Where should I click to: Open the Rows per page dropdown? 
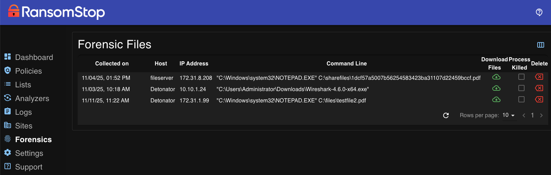(509, 115)
